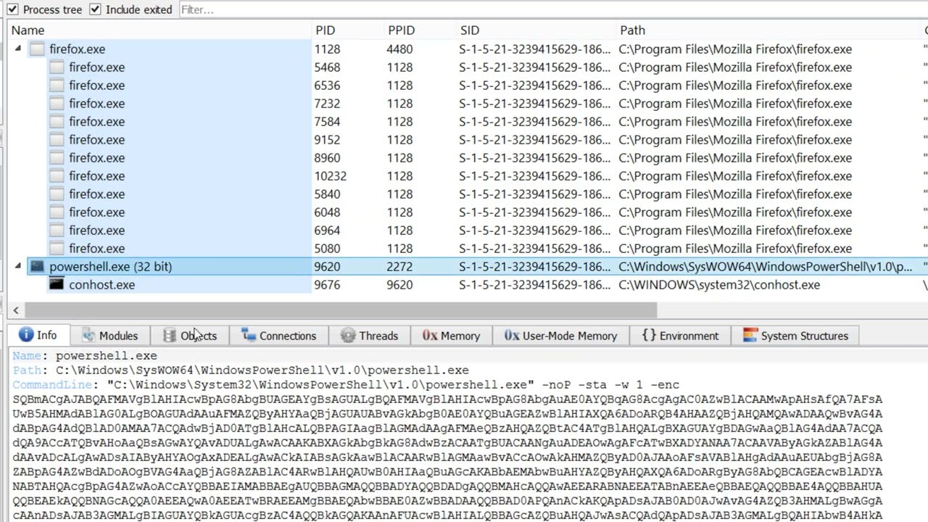Select the firefox.exe row with PID 6964
Viewport: 928px width, 522px height.
point(464,231)
